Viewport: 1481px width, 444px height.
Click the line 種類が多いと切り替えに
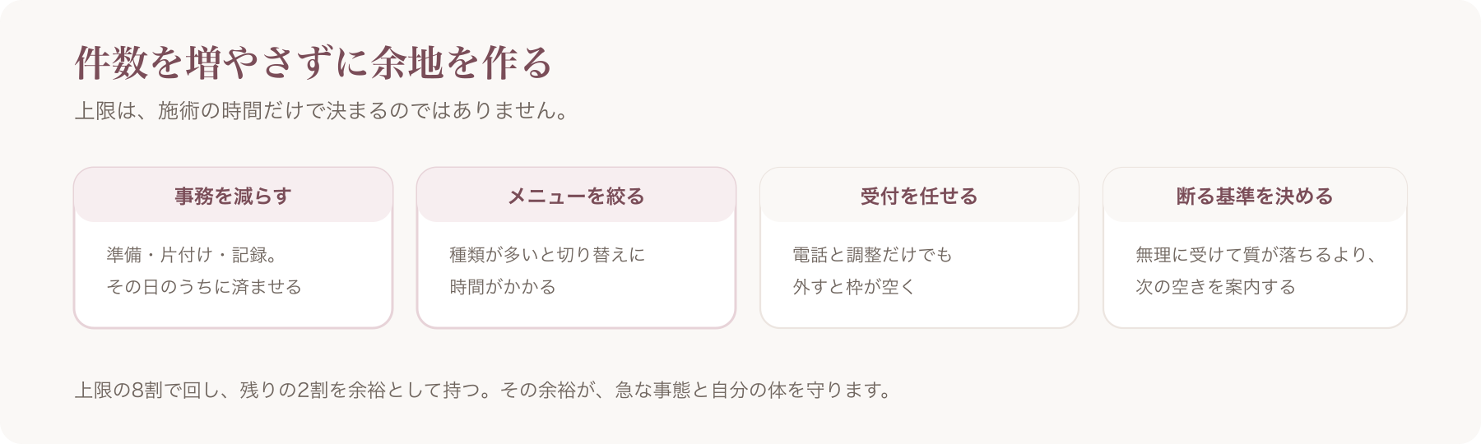[547, 255]
